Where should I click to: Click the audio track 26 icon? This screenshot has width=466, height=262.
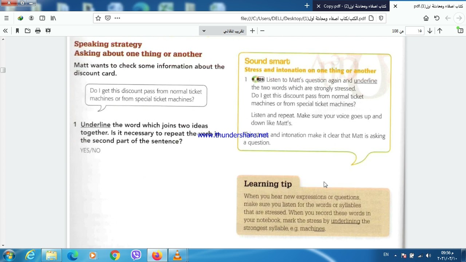coord(258,80)
